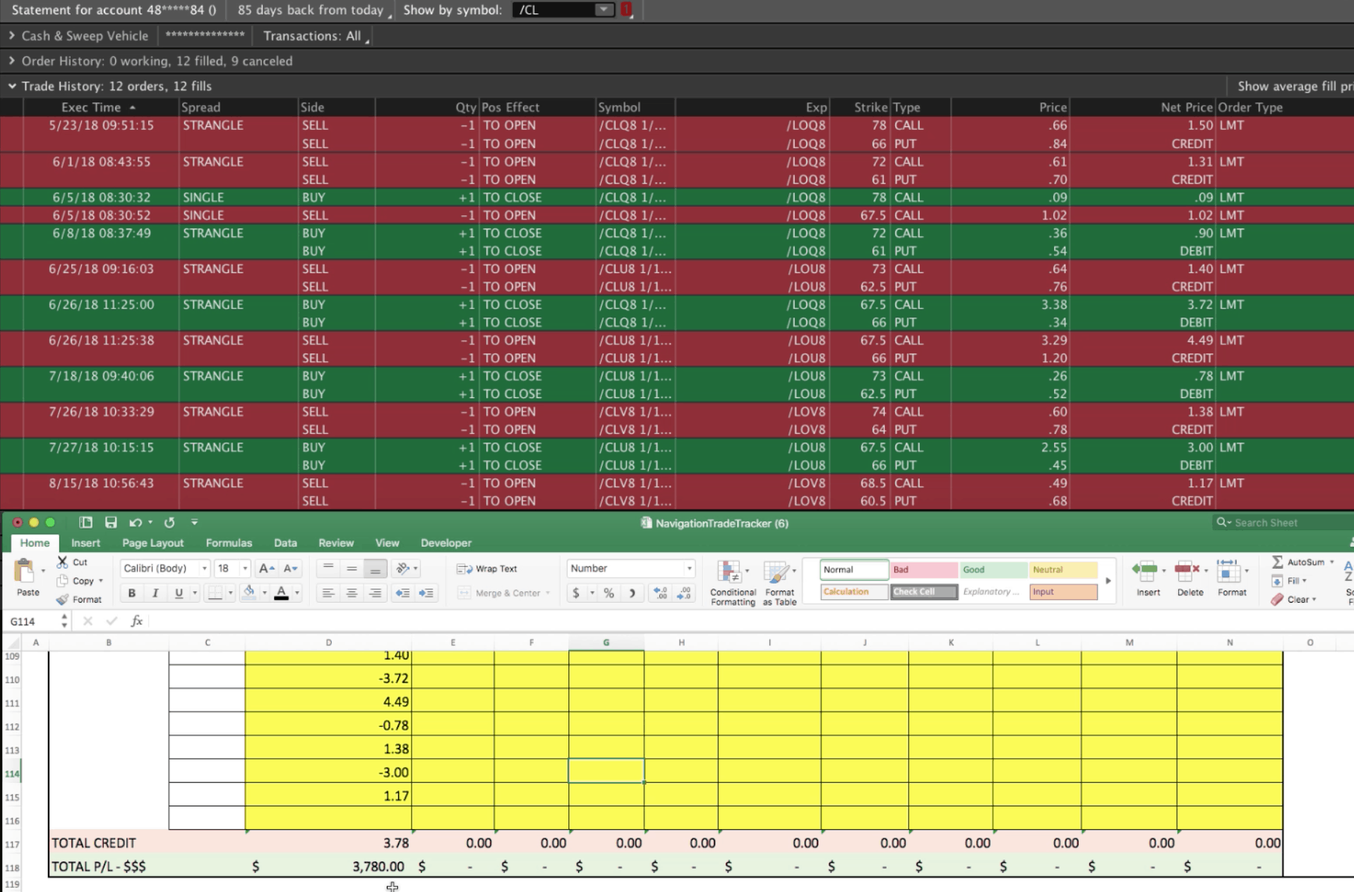This screenshot has width=1354, height=892.
Task: Apply bottom vertical alignment
Action: pos(375,568)
